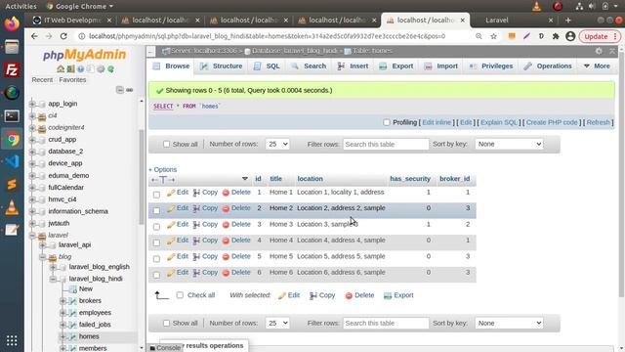Enable top Show all checkbox
The width and height of the screenshot is (625, 352).
[x=167, y=144]
